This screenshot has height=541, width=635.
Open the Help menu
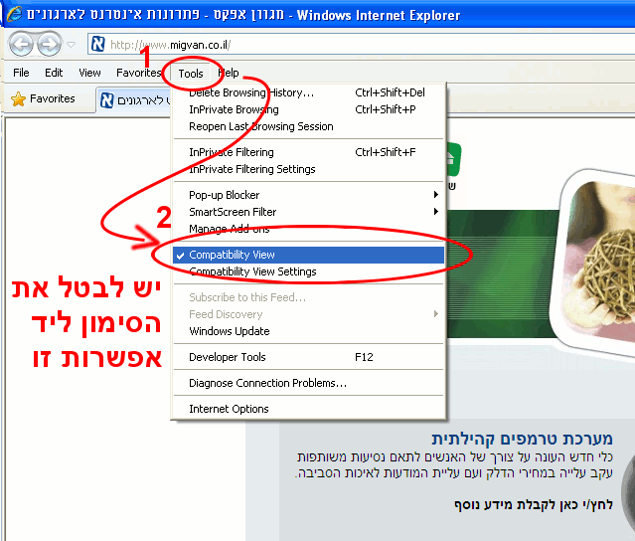[x=229, y=73]
